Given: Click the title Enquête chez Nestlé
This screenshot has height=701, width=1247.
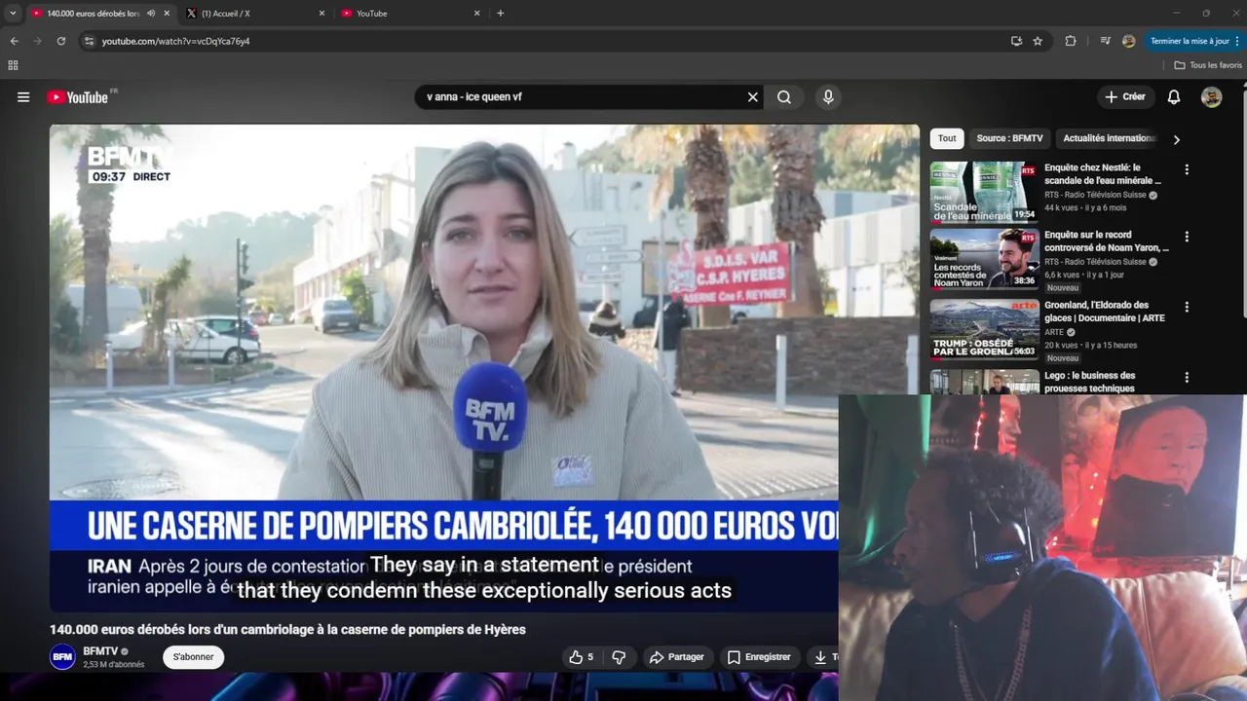Looking at the screenshot, I should click(1103, 174).
